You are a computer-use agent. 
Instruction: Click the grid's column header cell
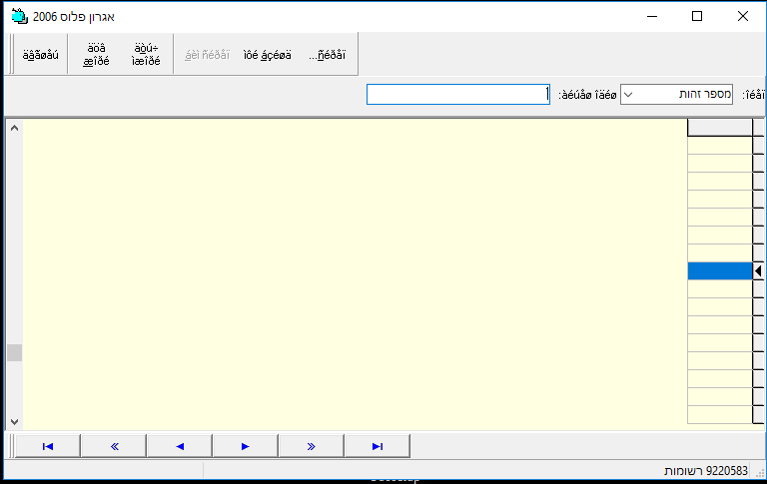[x=720, y=128]
